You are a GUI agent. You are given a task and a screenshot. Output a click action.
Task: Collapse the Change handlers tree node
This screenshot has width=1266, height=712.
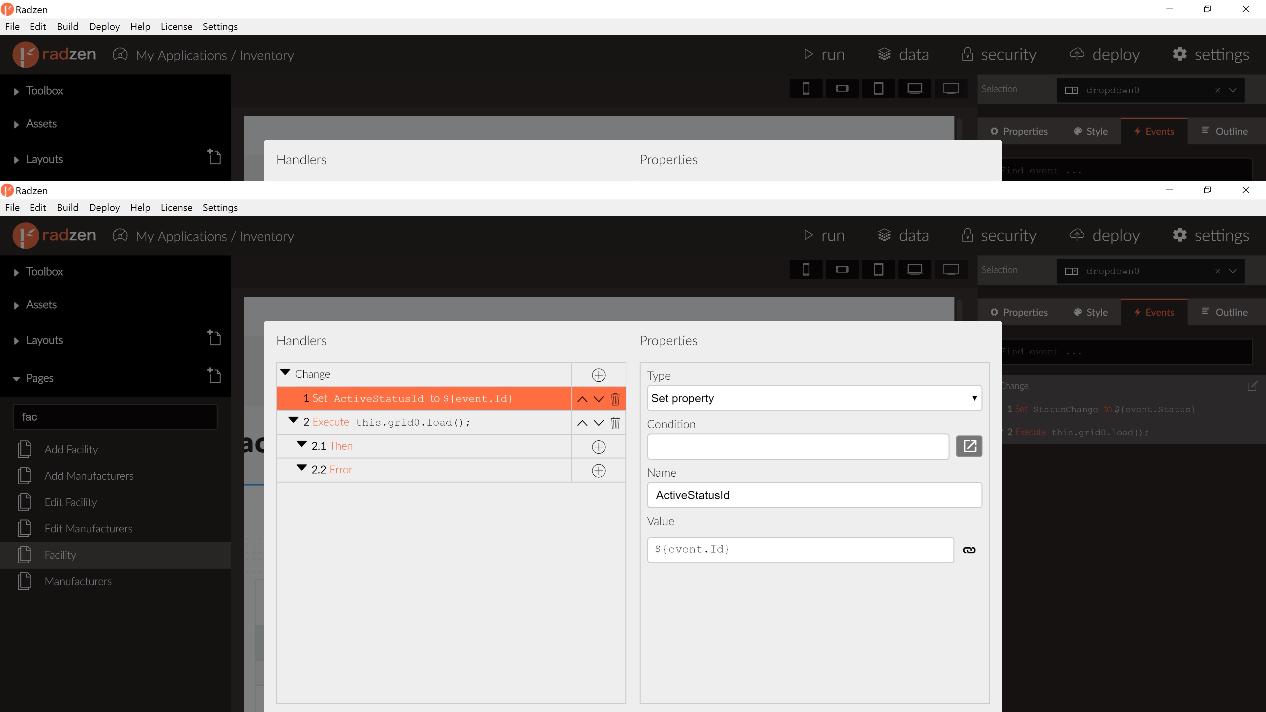(285, 372)
